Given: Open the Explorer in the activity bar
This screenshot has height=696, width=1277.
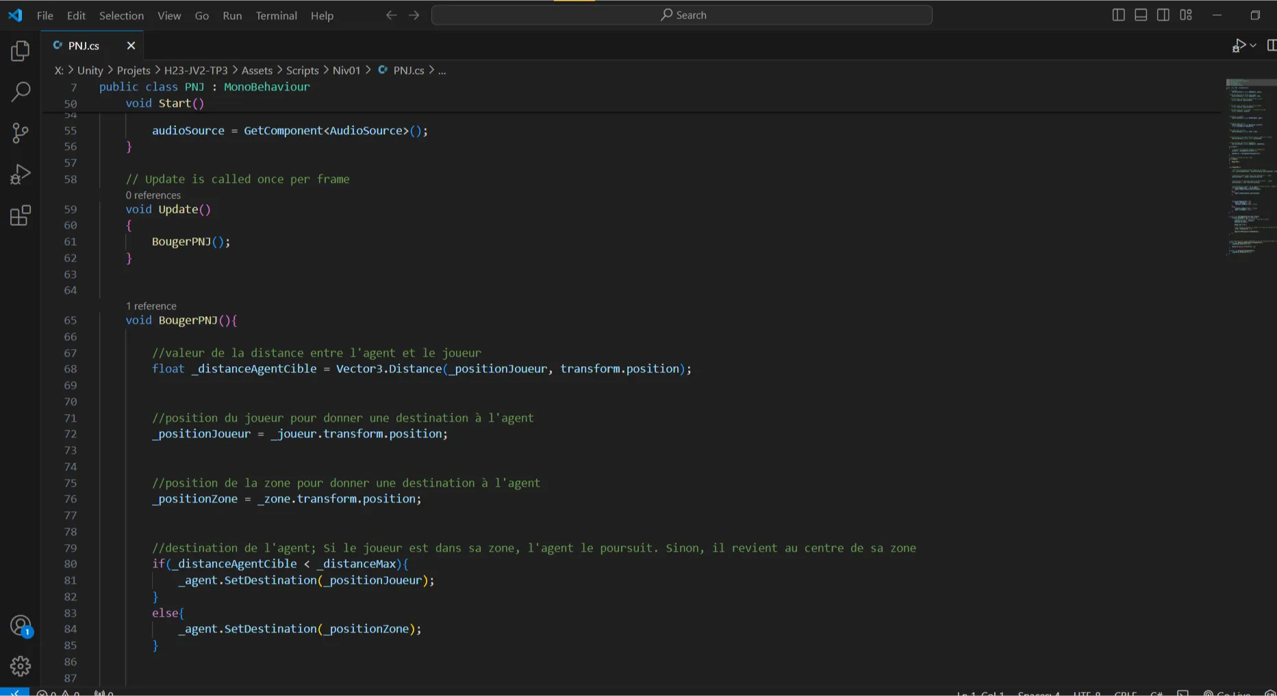Looking at the screenshot, I should [20, 50].
